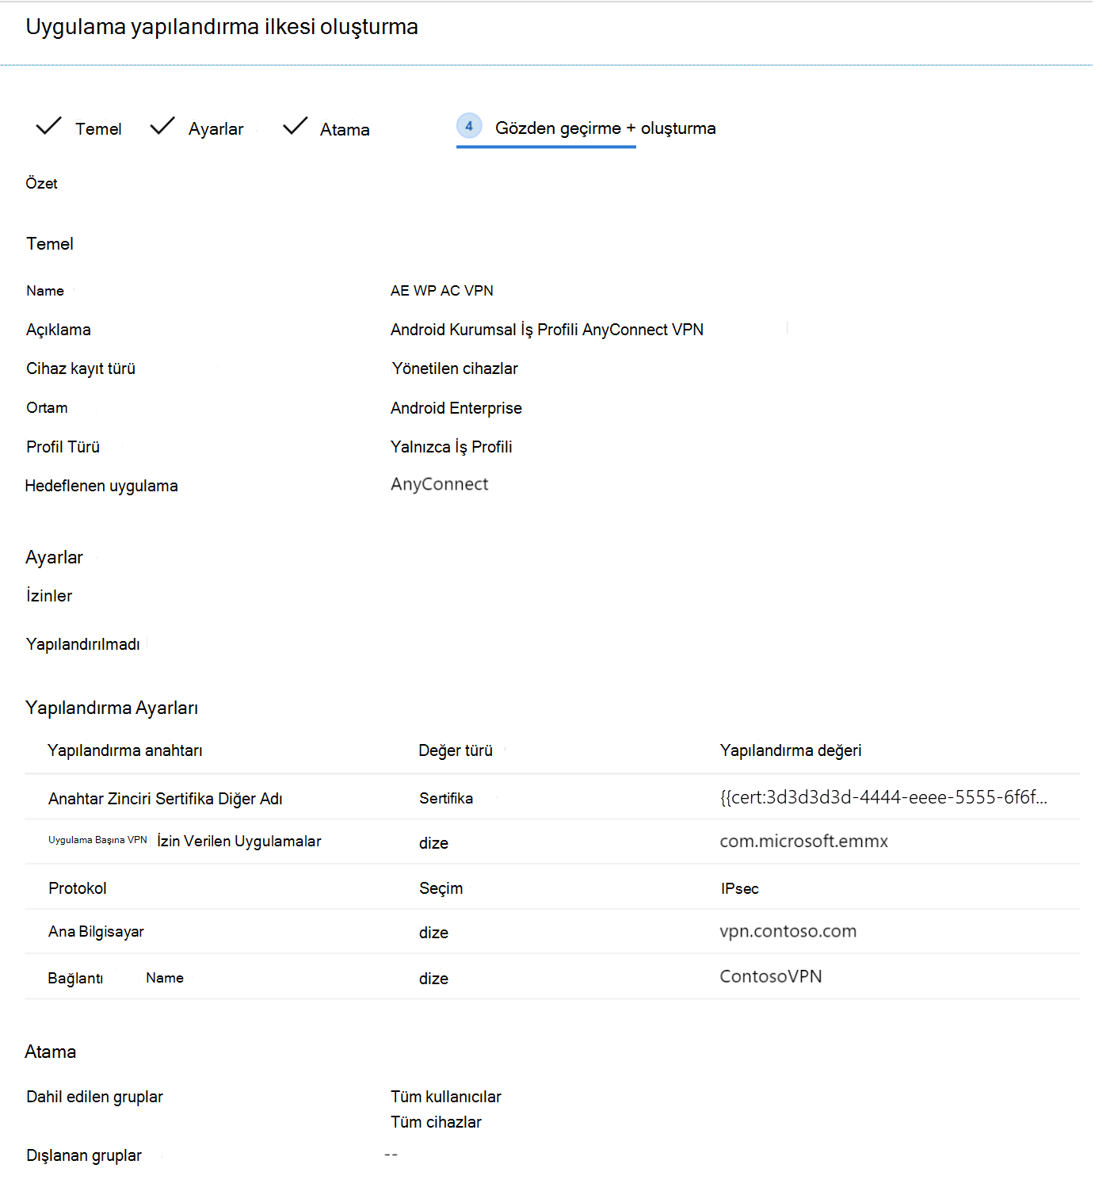The image size is (1114, 1191).
Task: Click the Android Enterprise platform value
Action: [456, 408]
